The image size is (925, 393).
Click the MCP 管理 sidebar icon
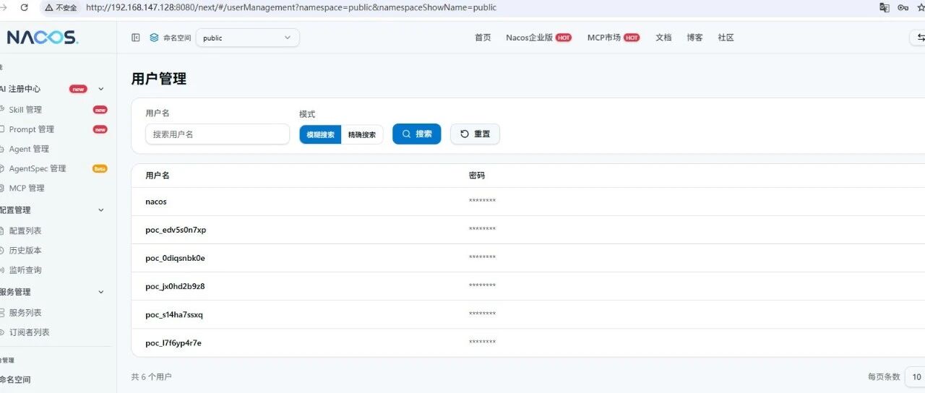coord(1,188)
